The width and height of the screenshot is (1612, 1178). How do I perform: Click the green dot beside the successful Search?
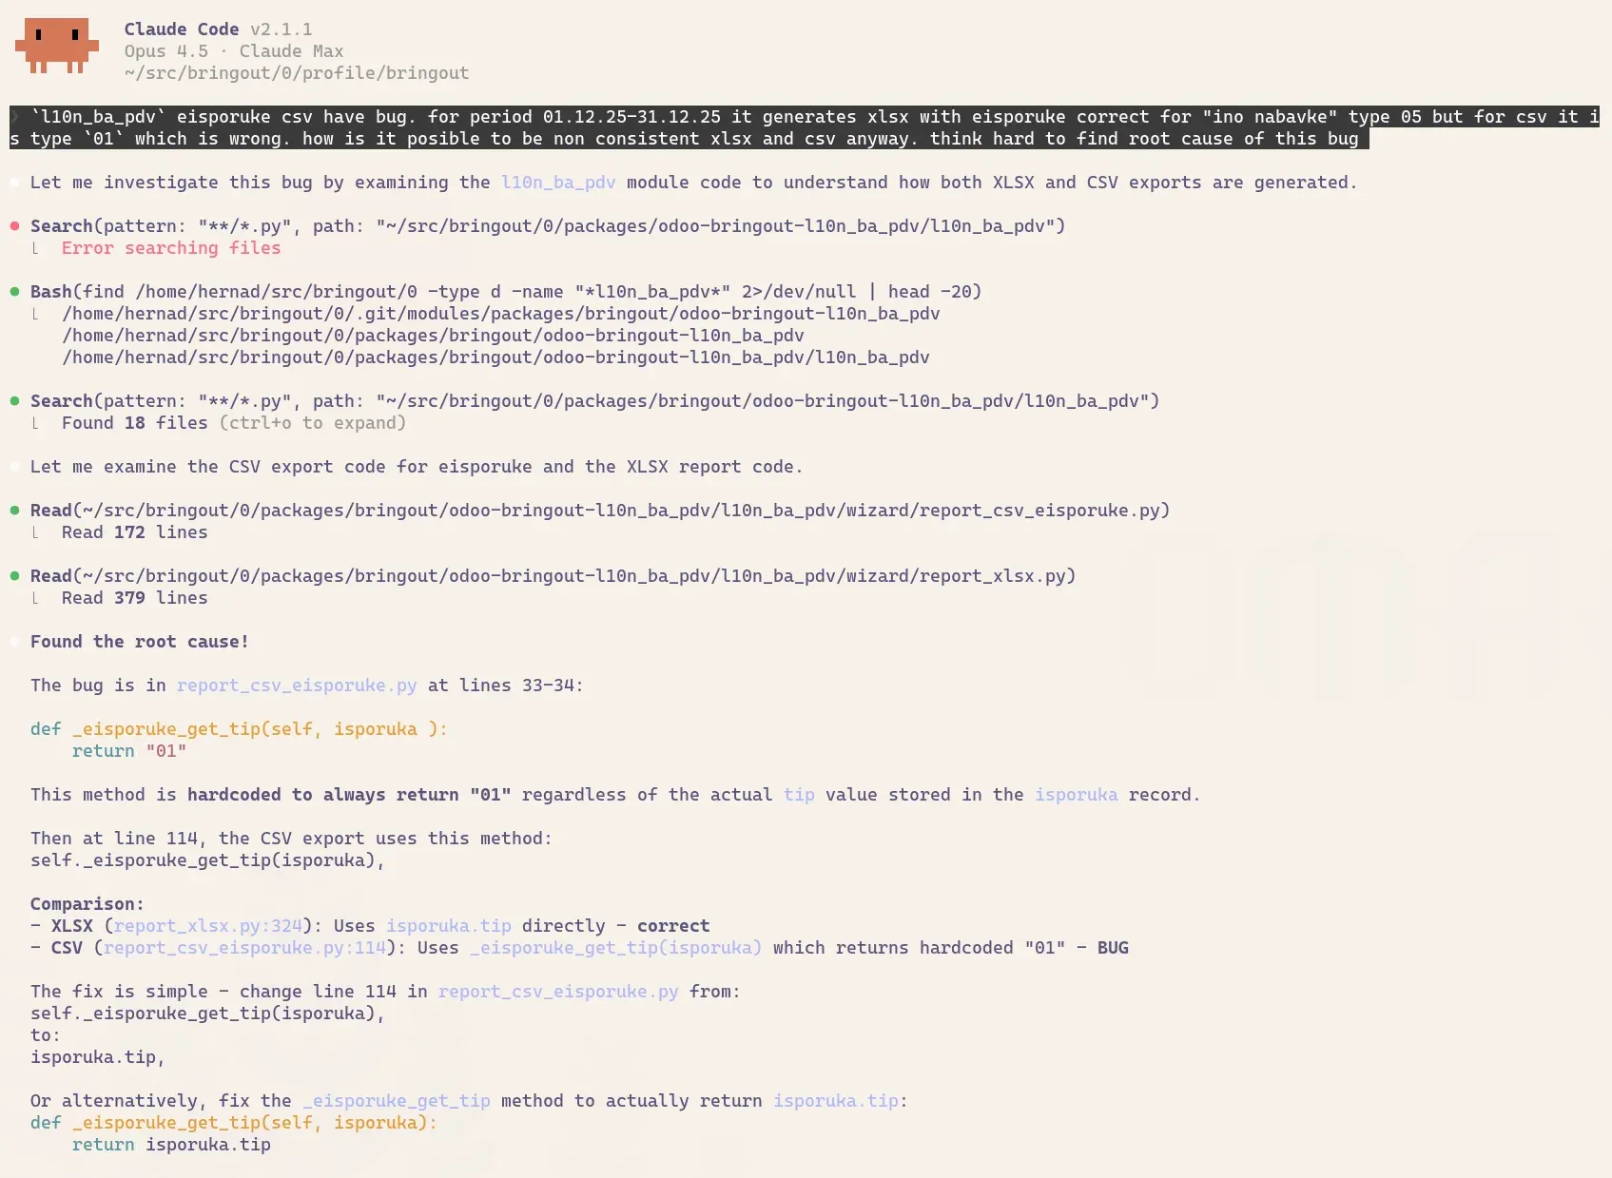(14, 400)
